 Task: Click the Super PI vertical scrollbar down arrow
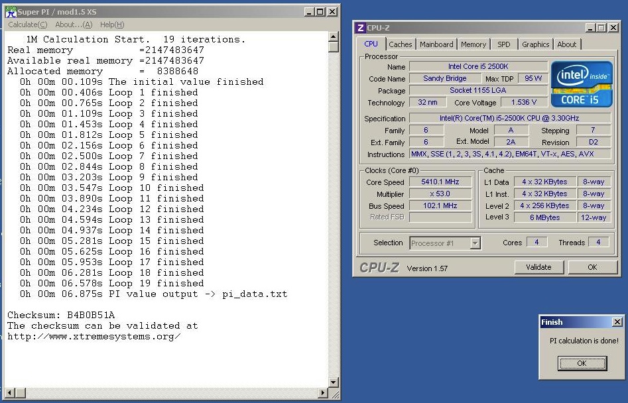click(333, 382)
